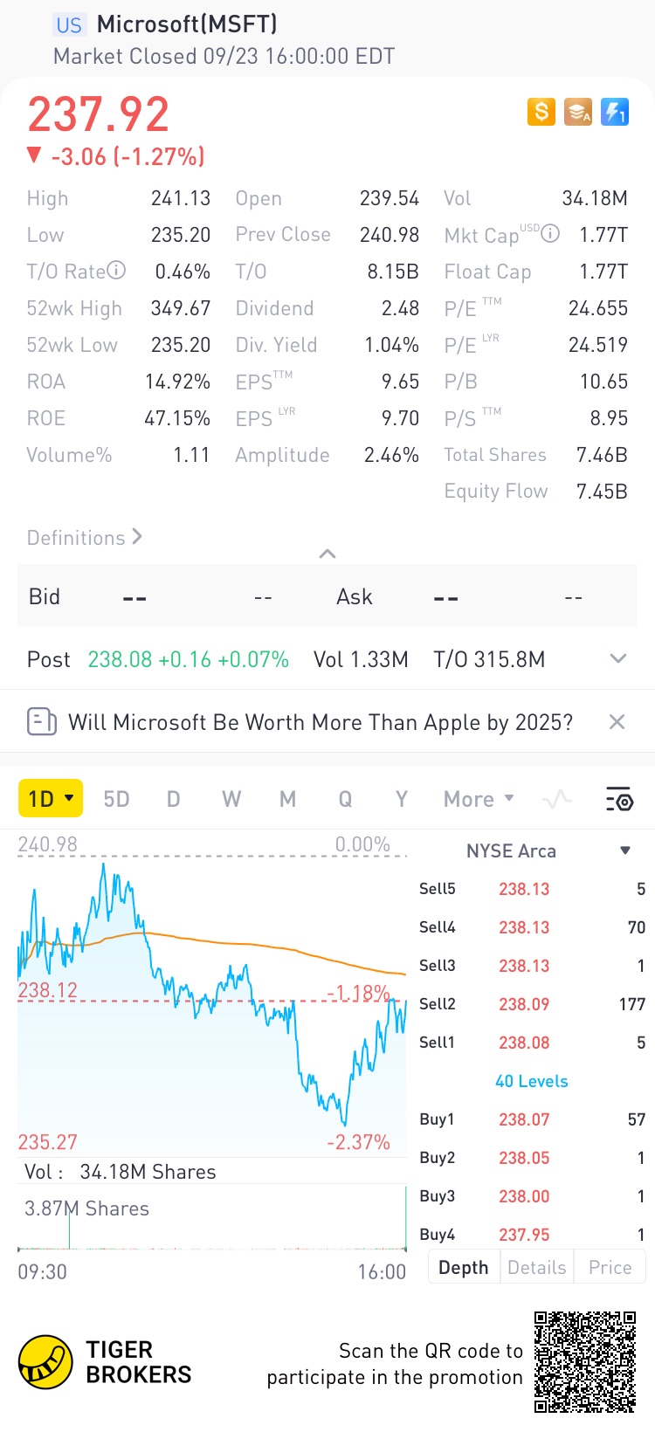This screenshot has width=655, height=1432.
Task: Select the Price tab
Action: point(610,1267)
